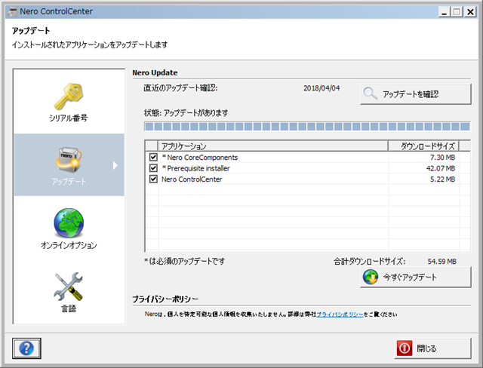
Task: Select the Nero CoreComponents row name
Action: click(200, 158)
